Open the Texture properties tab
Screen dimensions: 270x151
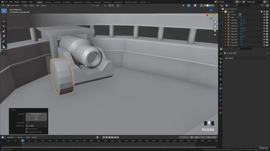[x=221, y=113]
